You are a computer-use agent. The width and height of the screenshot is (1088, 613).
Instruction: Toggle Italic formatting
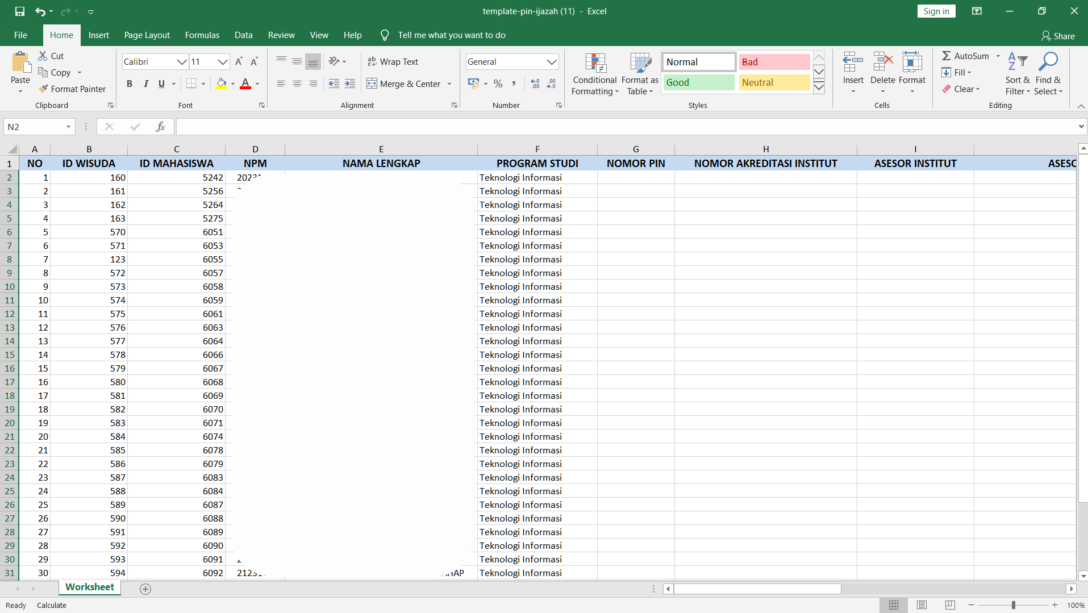pos(145,84)
